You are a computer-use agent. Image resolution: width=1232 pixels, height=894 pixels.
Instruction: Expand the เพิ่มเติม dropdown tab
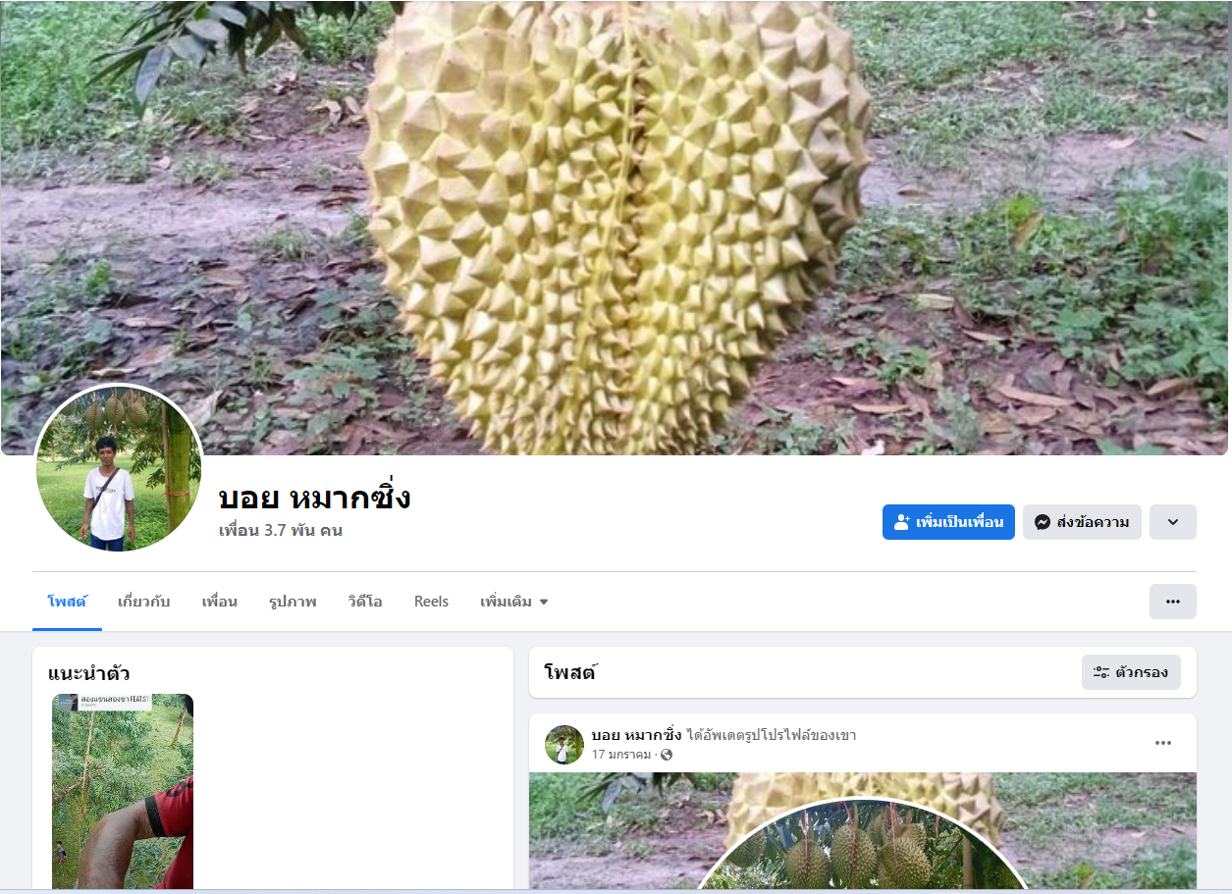pyautogui.click(x=513, y=602)
